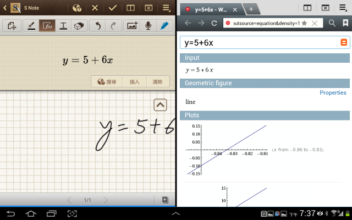The height and width of the screenshot is (220, 352).
Task: Select the Text tool
Action: coord(63,26)
